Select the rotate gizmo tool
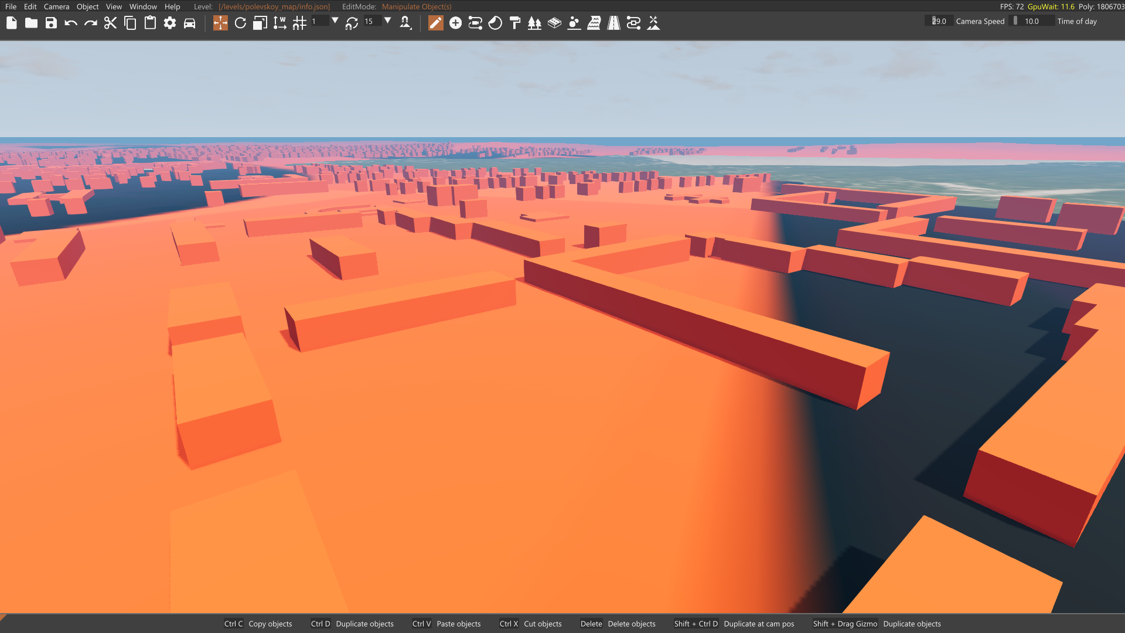This screenshot has height=633, width=1125. (x=240, y=23)
